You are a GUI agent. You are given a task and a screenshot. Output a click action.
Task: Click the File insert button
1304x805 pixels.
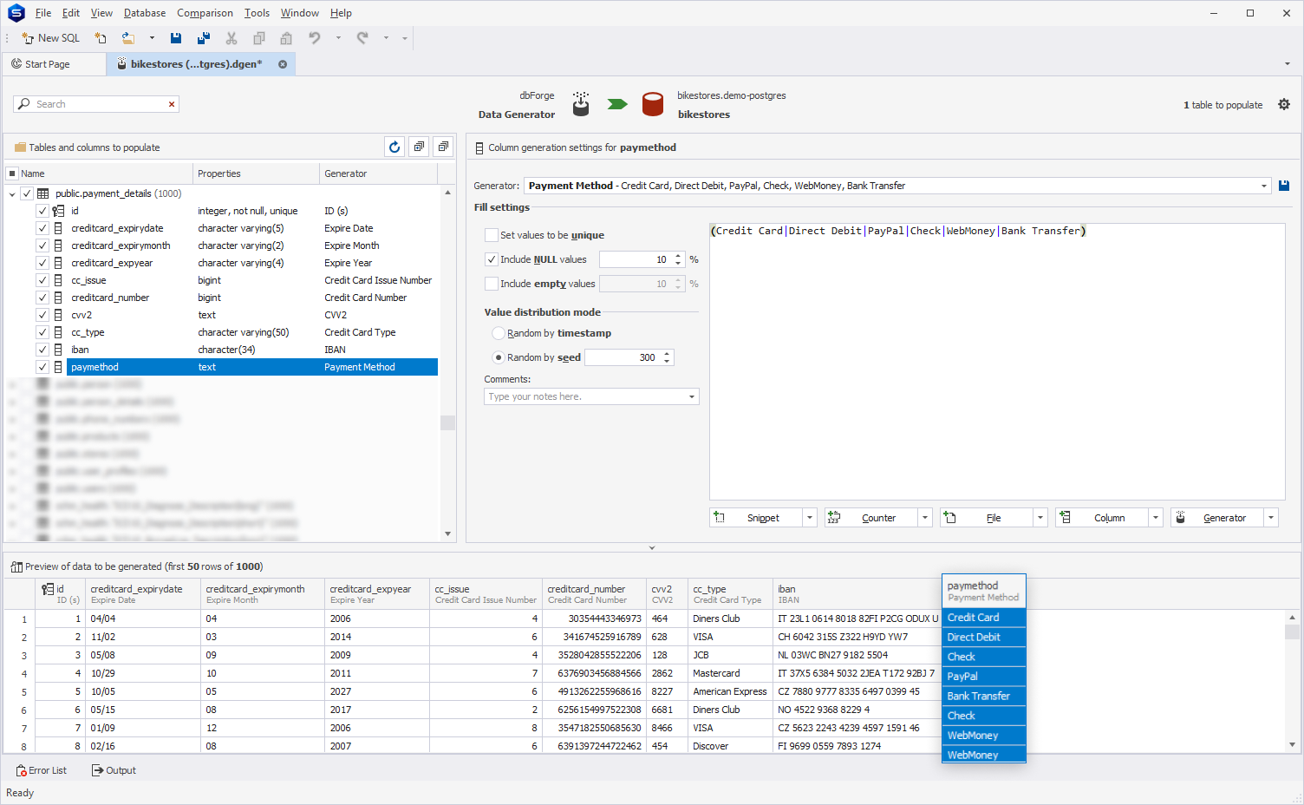click(x=987, y=518)
